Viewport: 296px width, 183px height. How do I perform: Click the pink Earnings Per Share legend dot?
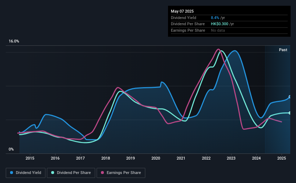(102, 173)
